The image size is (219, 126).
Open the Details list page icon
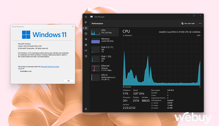86,50
